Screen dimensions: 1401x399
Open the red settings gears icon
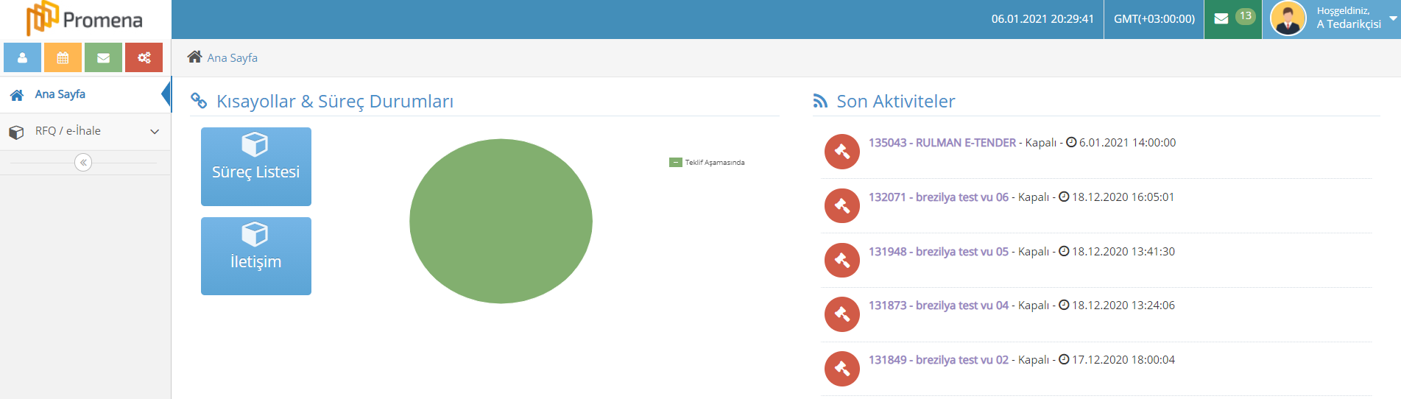[144, 57]
